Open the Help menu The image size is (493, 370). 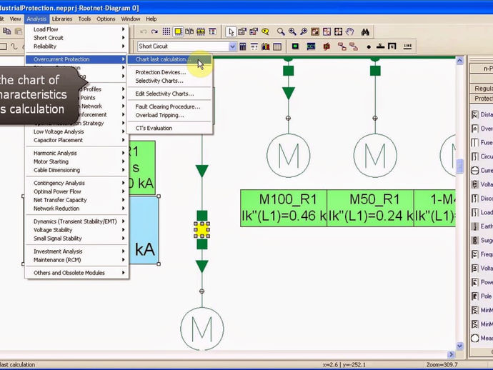click(151, 19)
